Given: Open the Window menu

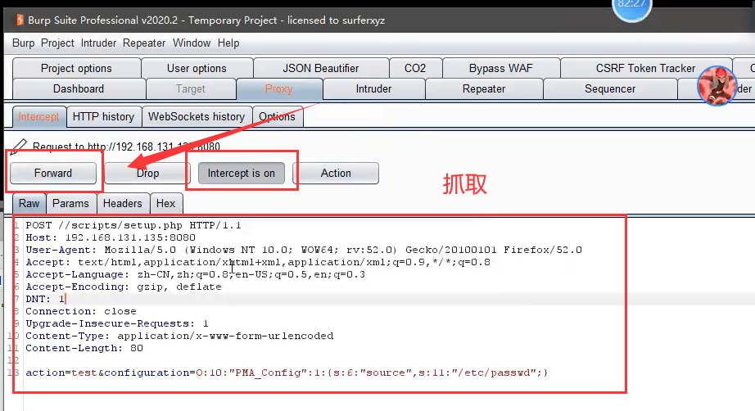Looking at the screenshot, I should (x=192, y=43).
